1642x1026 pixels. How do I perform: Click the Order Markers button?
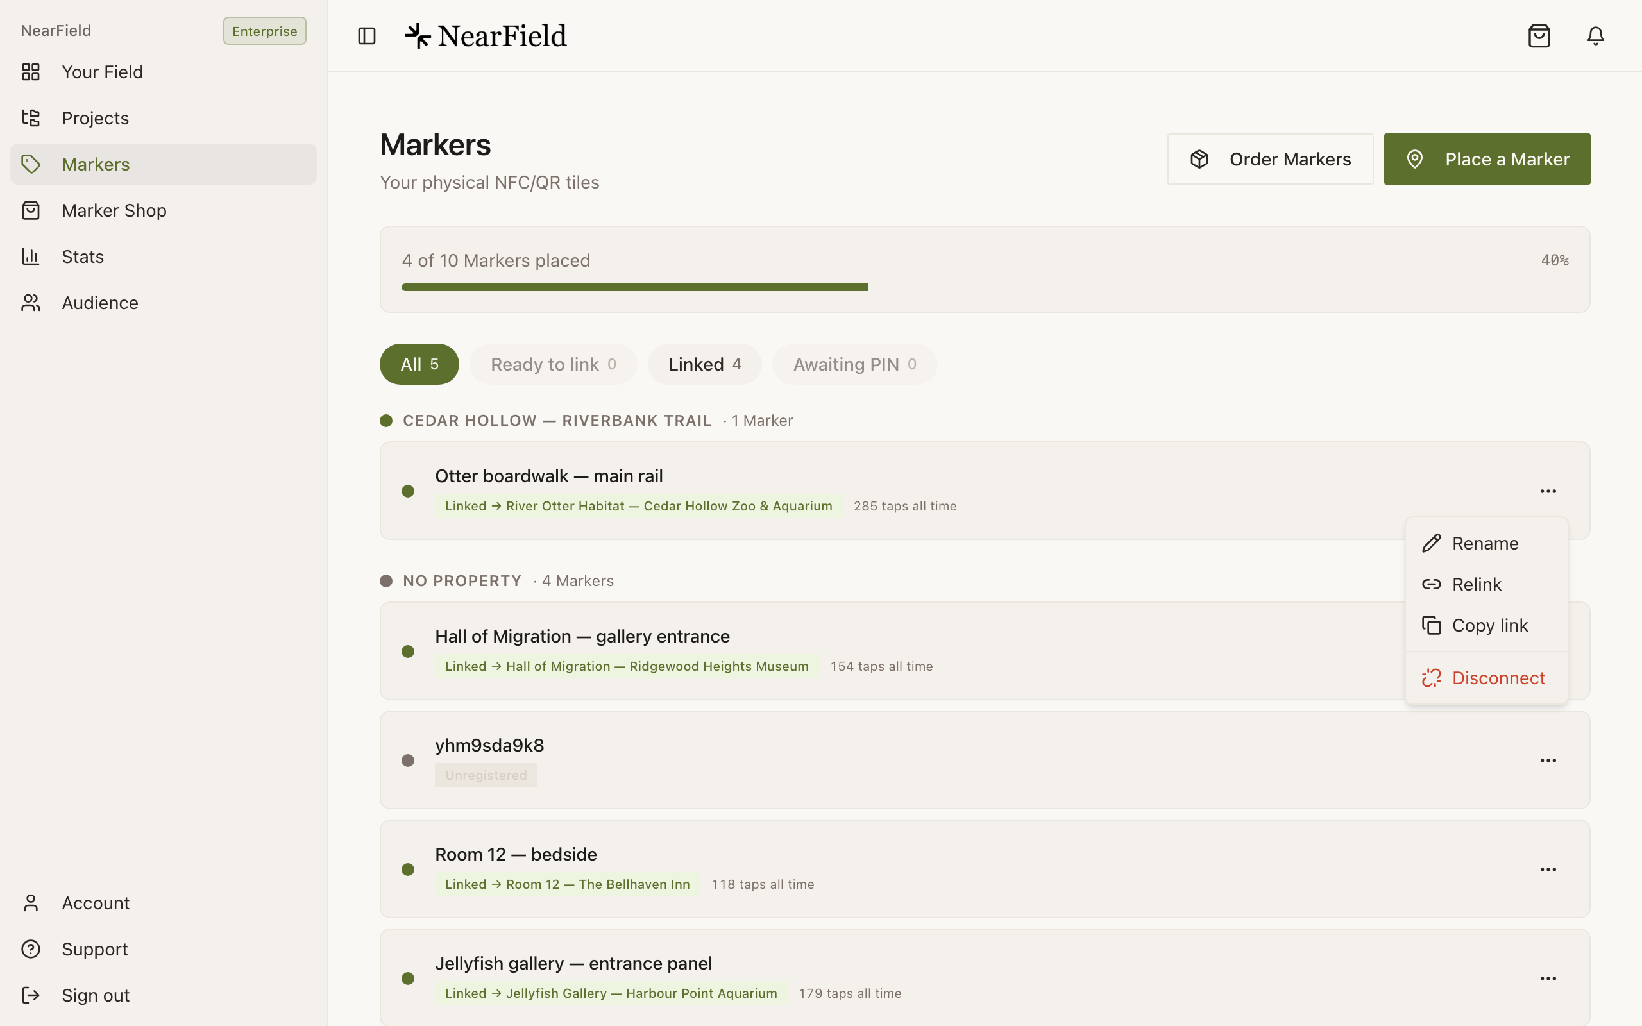coord(1270,159)
